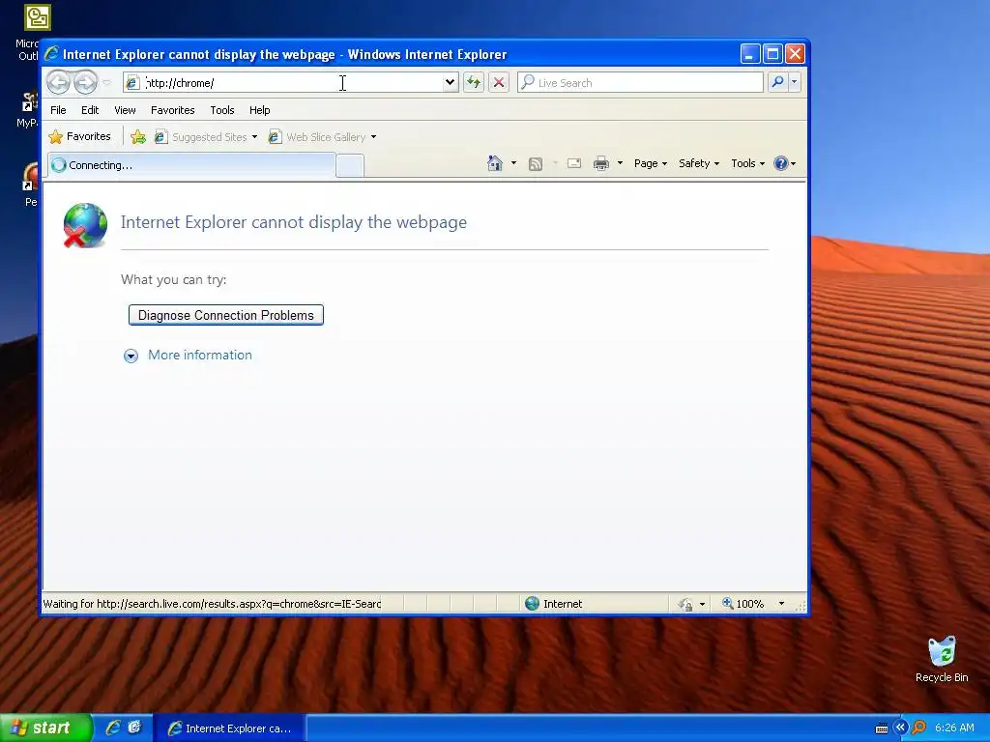Click the Forward navigation arrow
The image size is (990, 742).
tap(85, 83)
